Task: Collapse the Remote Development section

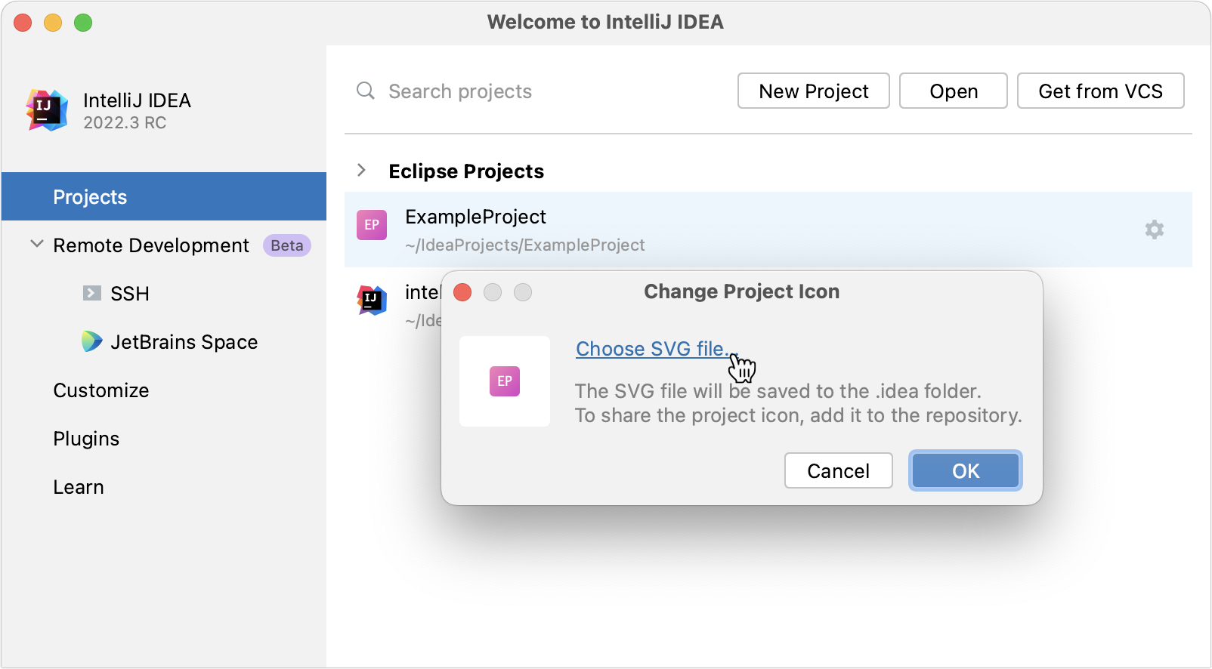Action: 36,244
